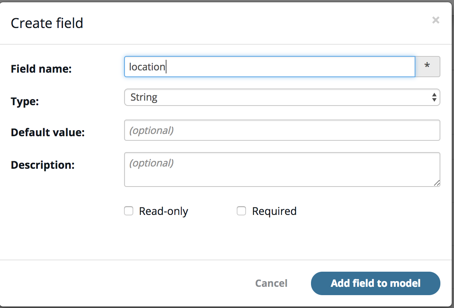
Task: Click the Description label
Action: tap(43, 165)
